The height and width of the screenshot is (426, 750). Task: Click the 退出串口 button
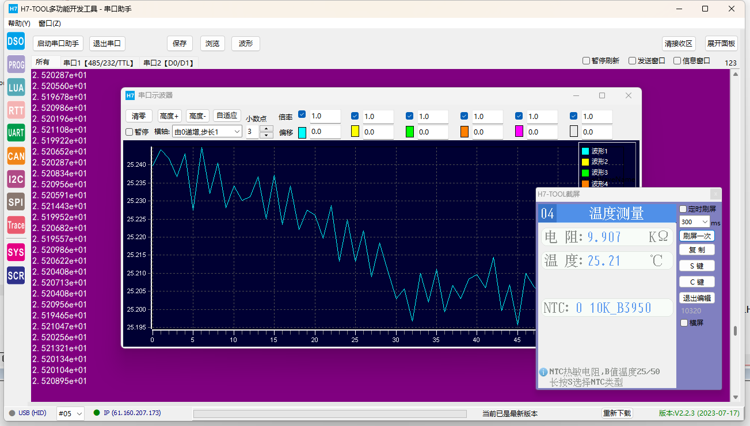(107, 44)
